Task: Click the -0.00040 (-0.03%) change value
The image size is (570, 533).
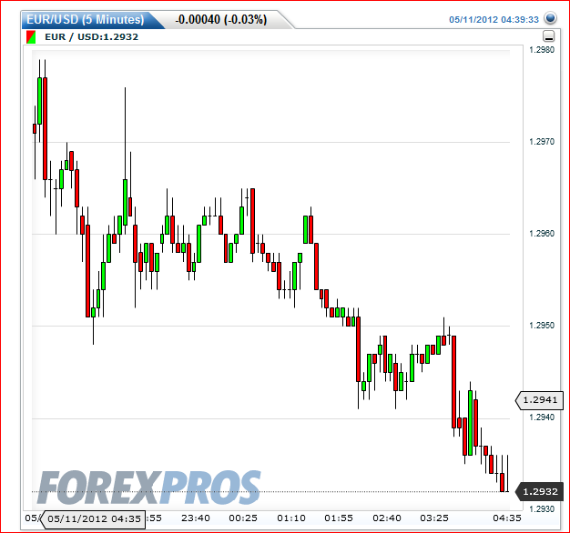Action: pos(221,20)
